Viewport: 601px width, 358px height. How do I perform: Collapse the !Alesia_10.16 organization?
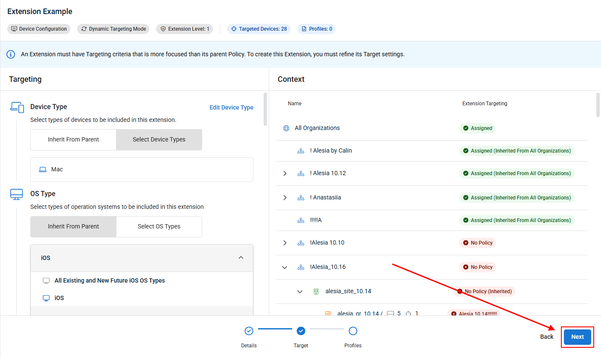(285, 267)
